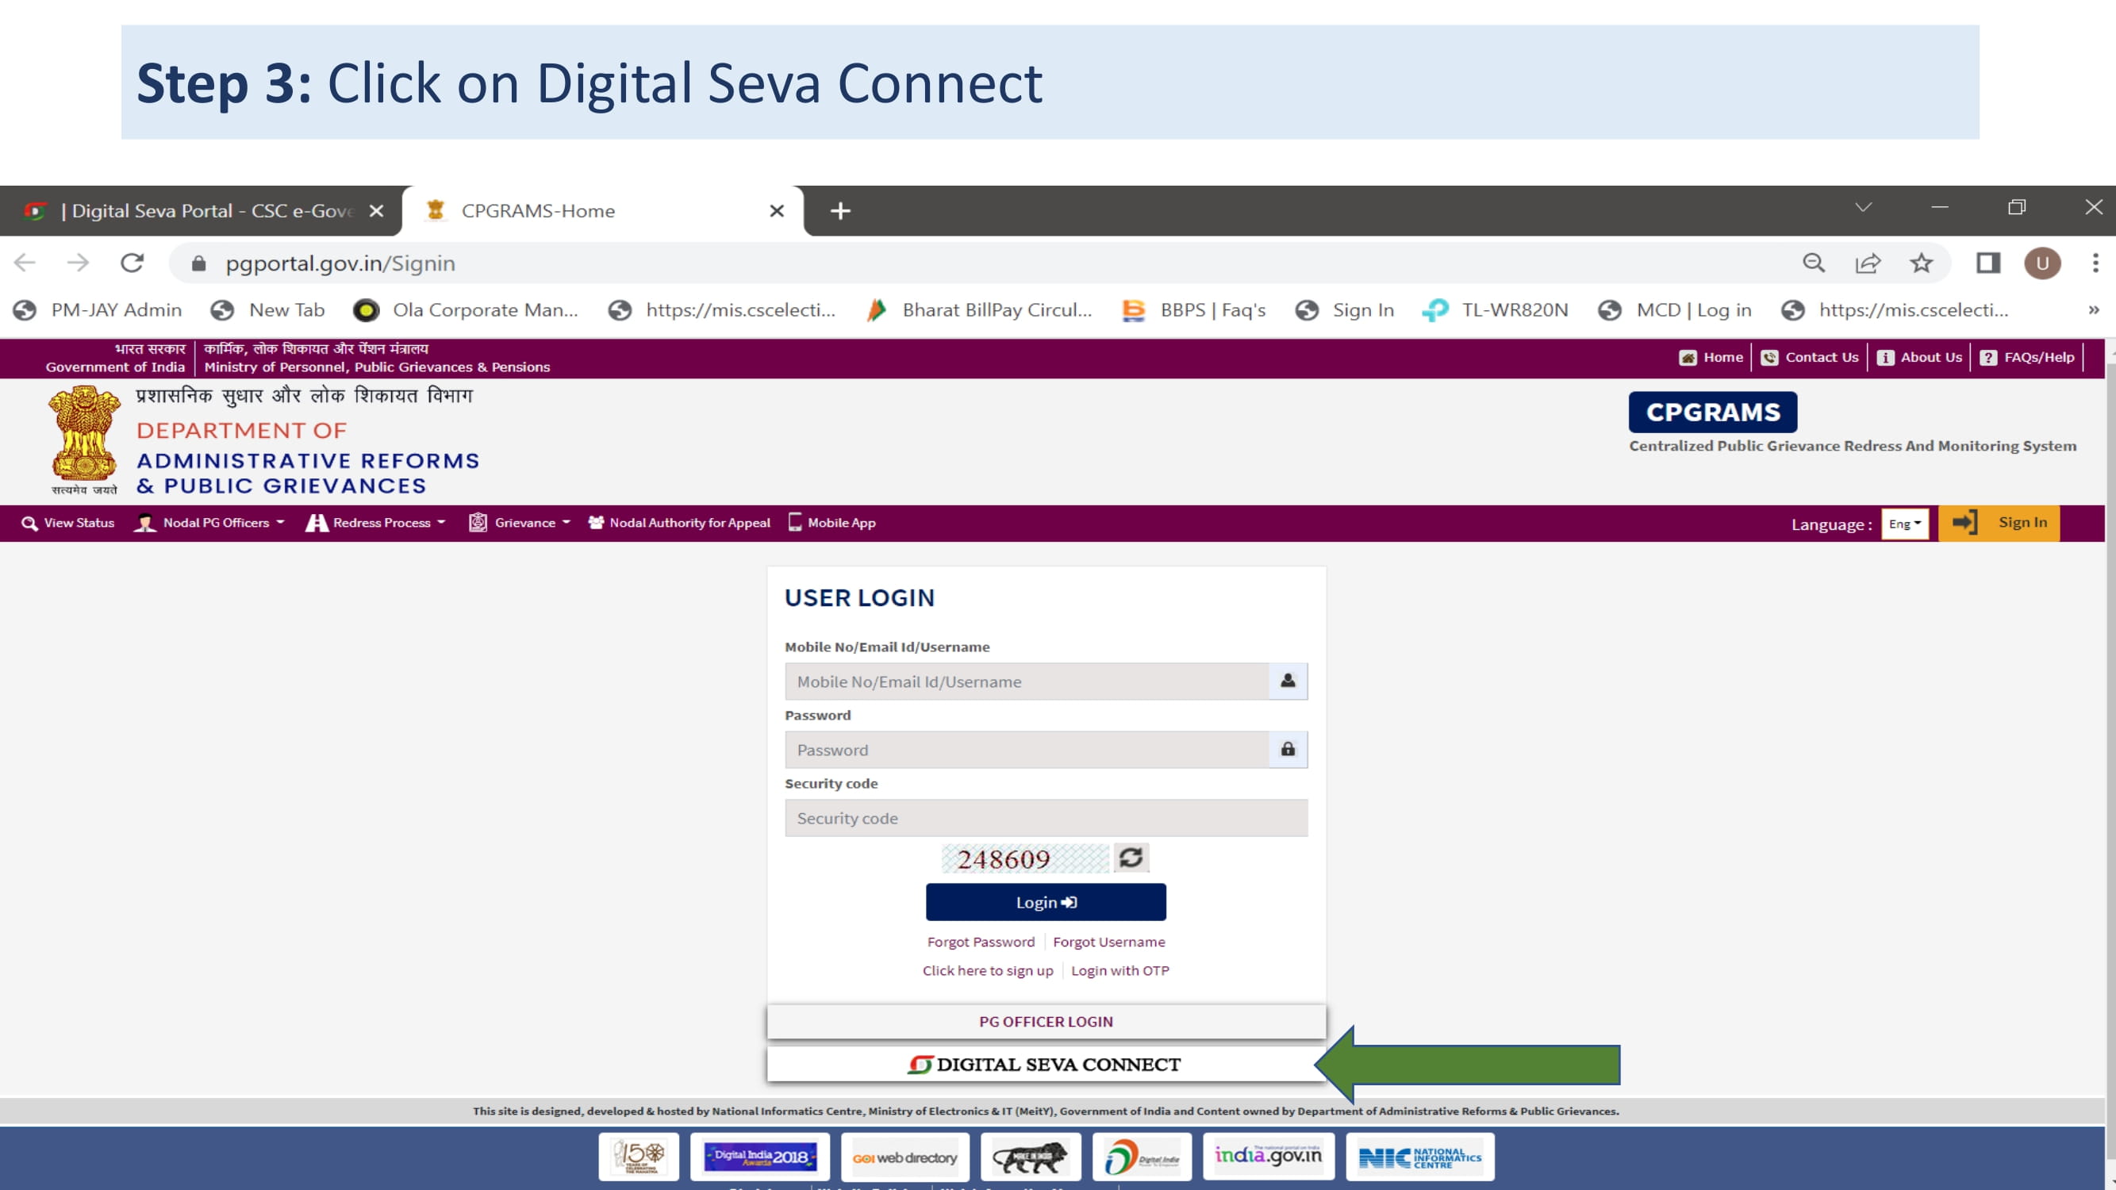The image size is (2116, 1190).
Task: Open the Ola Corporate Man... bookmark
Action: coord(466,309)
